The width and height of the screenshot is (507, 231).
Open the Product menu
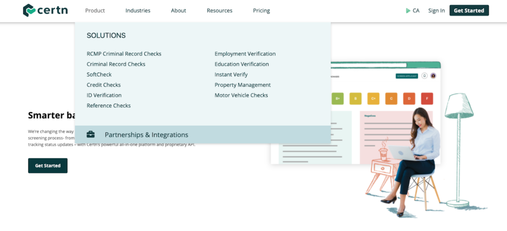point(95,10)
